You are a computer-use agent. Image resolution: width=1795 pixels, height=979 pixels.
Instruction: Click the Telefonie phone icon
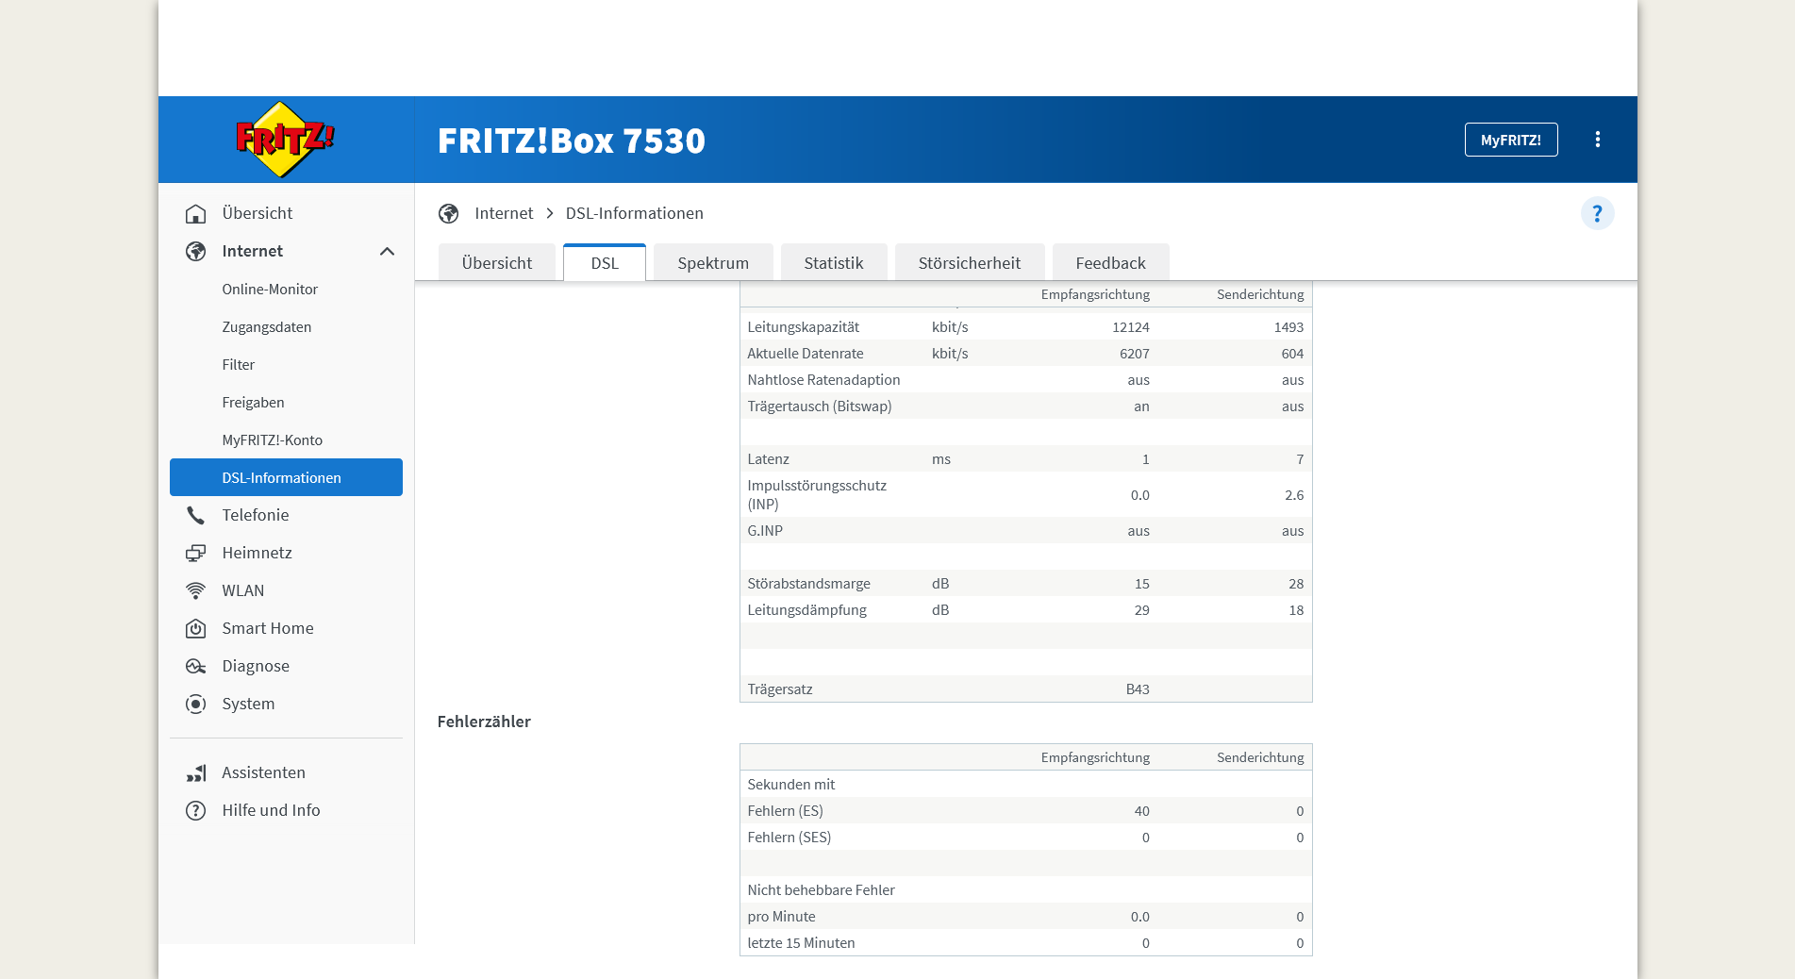[x=196, y=516]
